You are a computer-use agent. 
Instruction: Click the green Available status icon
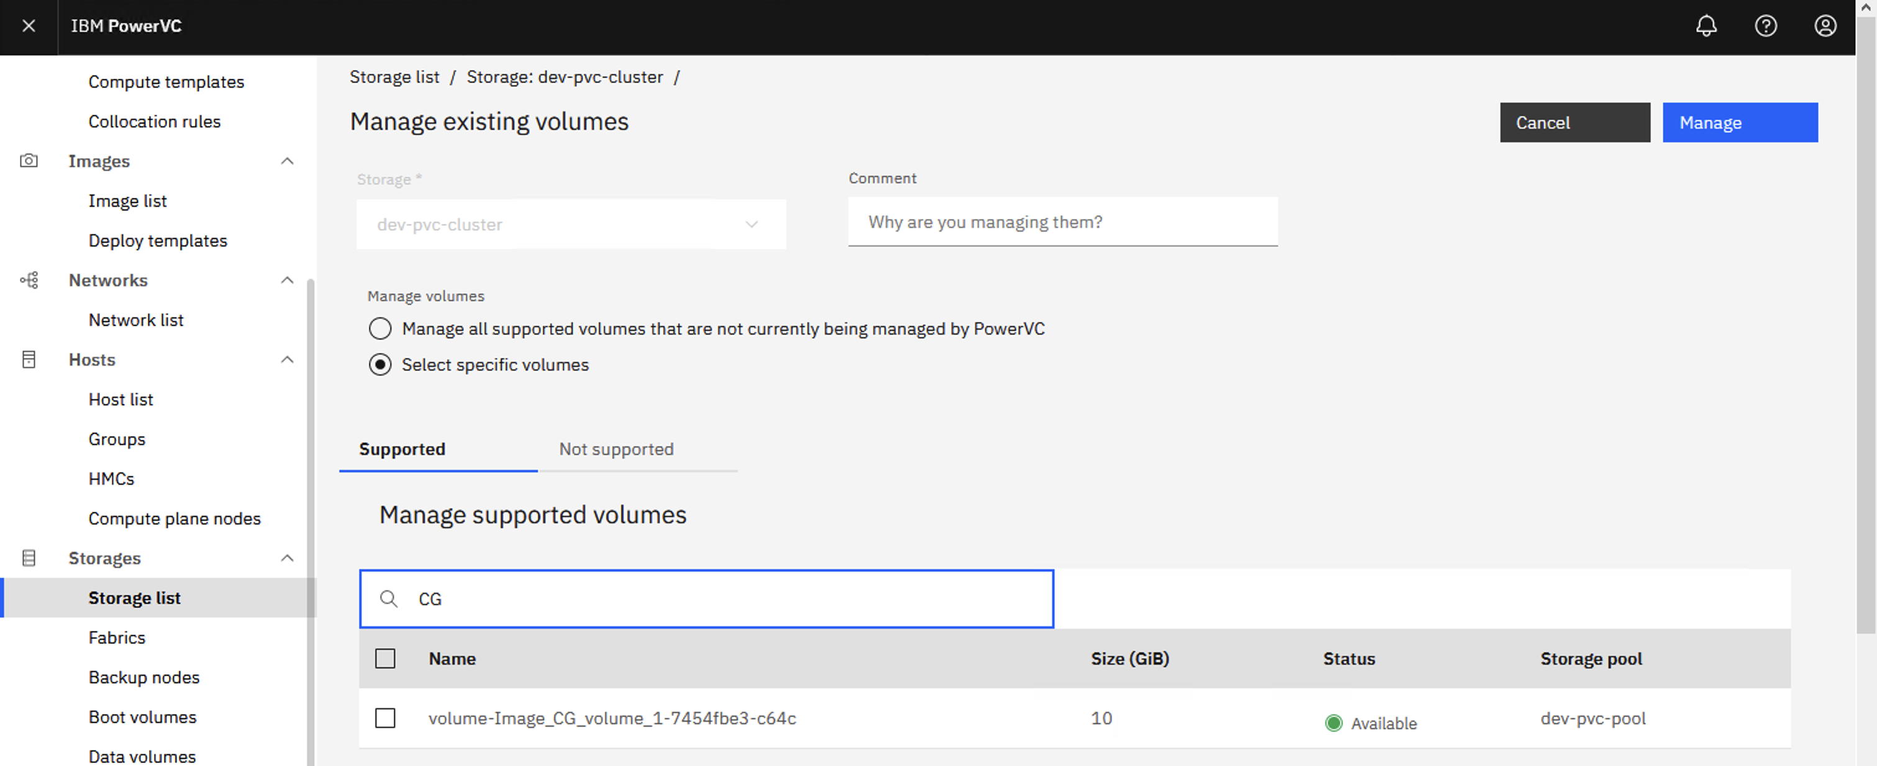tap(1333, 723)
